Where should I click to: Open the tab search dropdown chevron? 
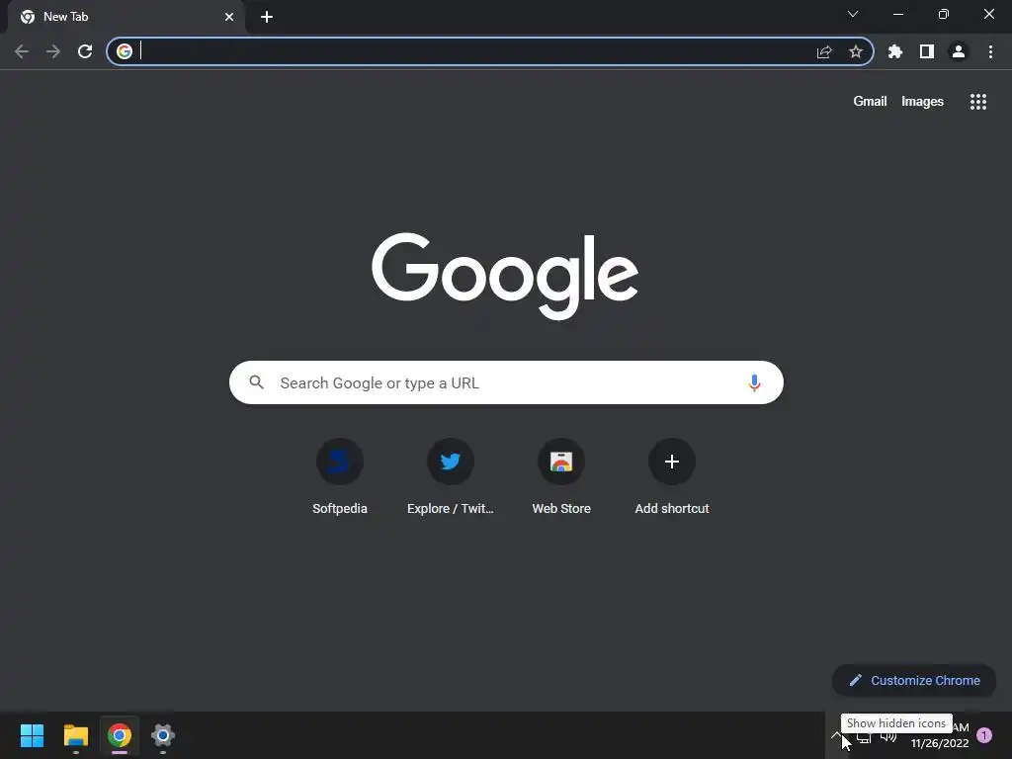[x=853, y=14]
